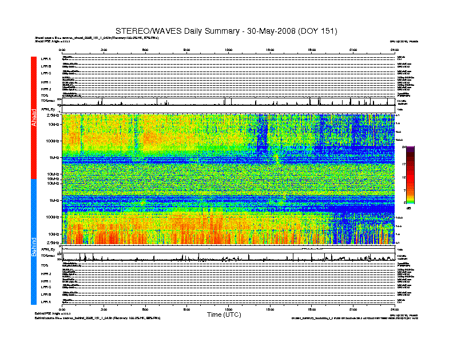
Task: Click the LFR C label in the Ahead section
Action: coord(46,73)
